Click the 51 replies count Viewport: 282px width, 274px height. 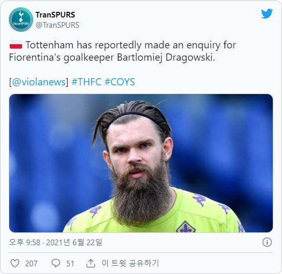(70, 264)
